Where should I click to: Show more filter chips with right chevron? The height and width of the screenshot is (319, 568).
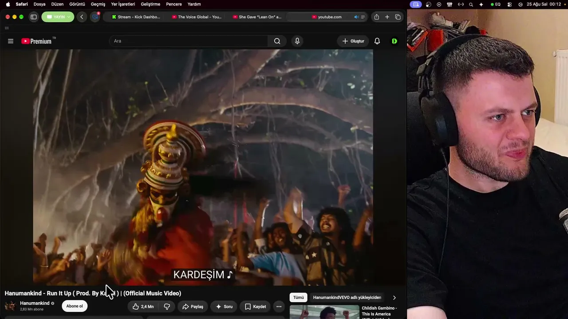click(394, 298)
